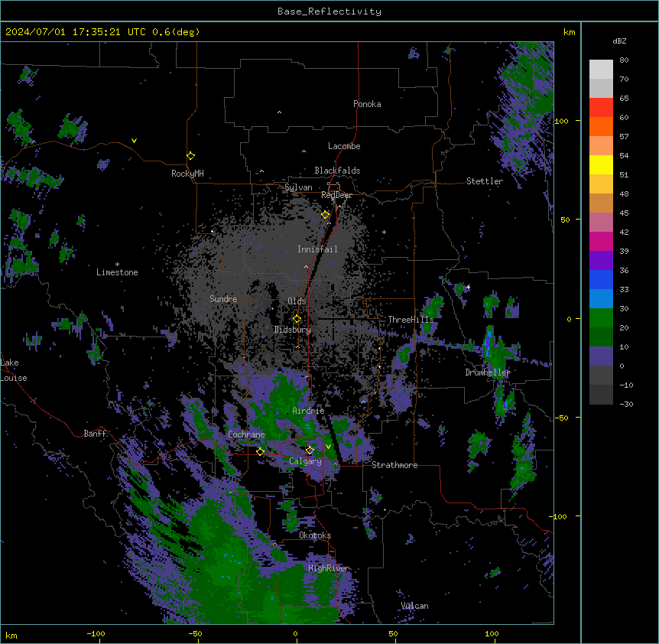
Task: Click the ThreeHills town label
Action: pyautogui.click(x=411, y=320)
